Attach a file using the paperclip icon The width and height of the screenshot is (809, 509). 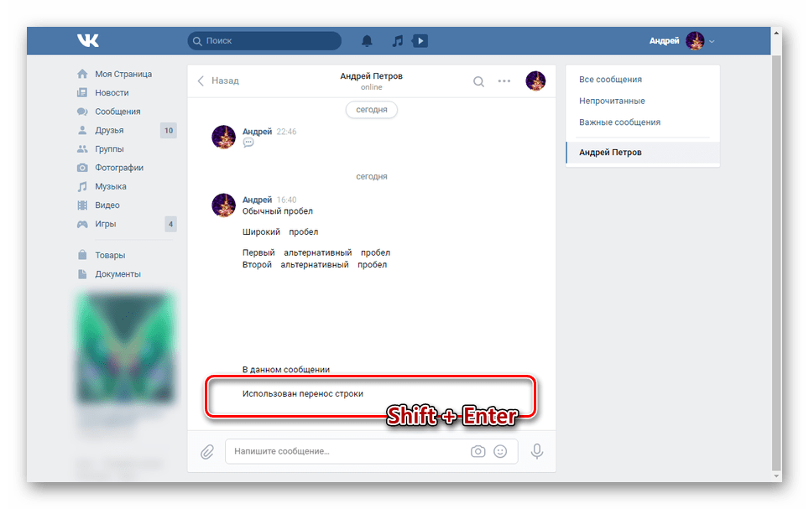pyautogui.click(x=207, y=451)
